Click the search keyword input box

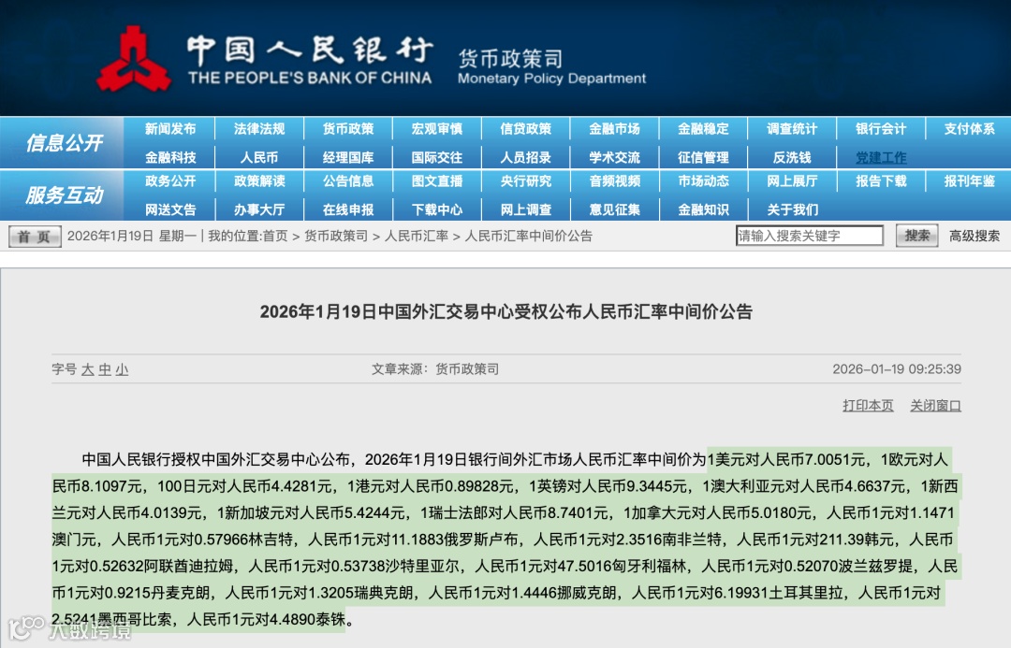click(810, 235)
